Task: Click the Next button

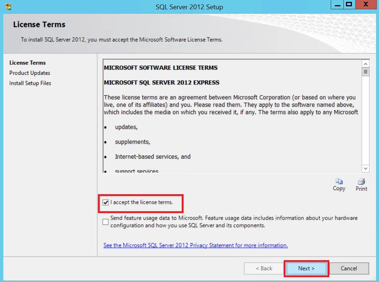Action: click(306, 268)
